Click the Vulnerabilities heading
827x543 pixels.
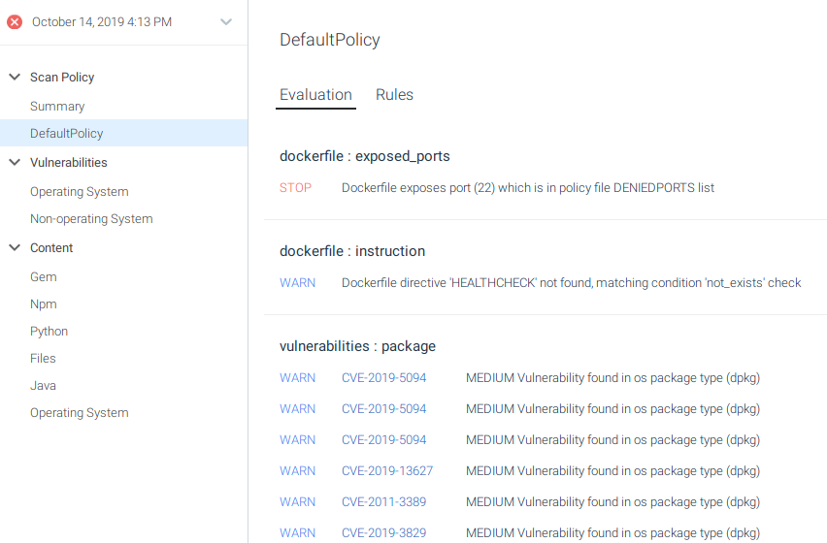69,162
